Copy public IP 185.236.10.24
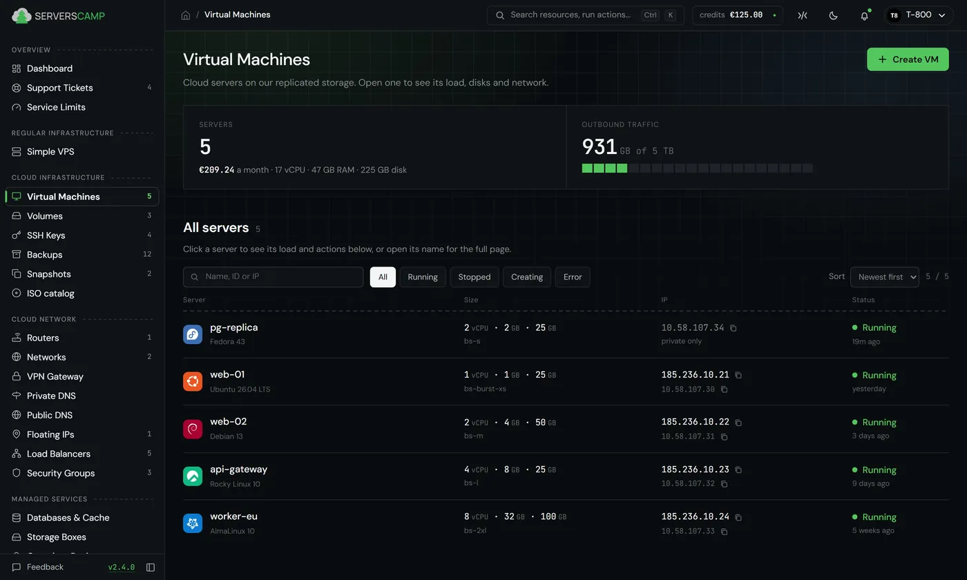The image size is (967, 580). (738, 516)
